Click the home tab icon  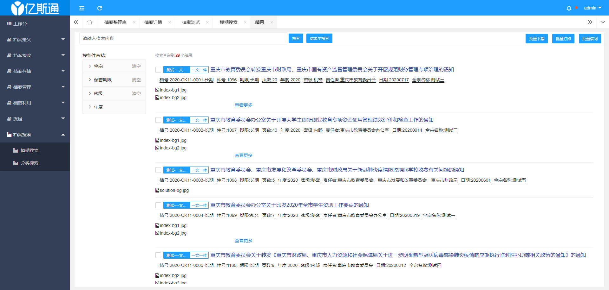click(x=90, y=22)
